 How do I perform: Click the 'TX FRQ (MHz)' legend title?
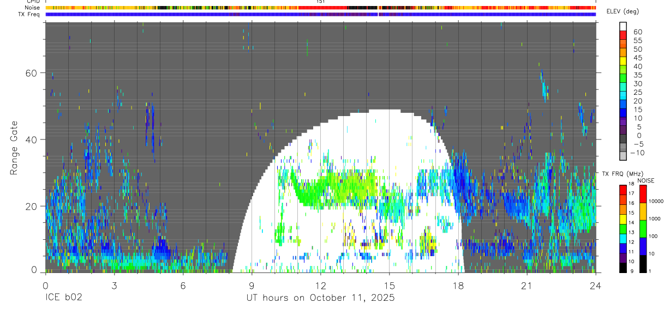point(622,174)
